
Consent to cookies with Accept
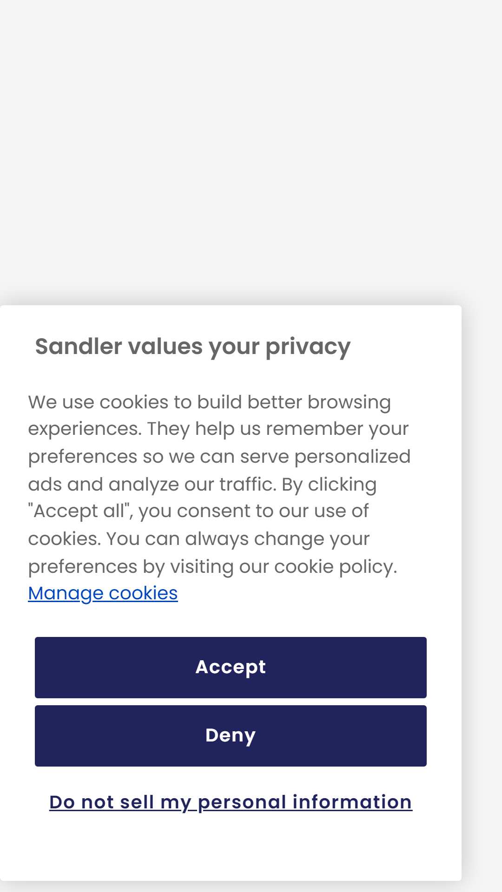(x=231, y=667)
